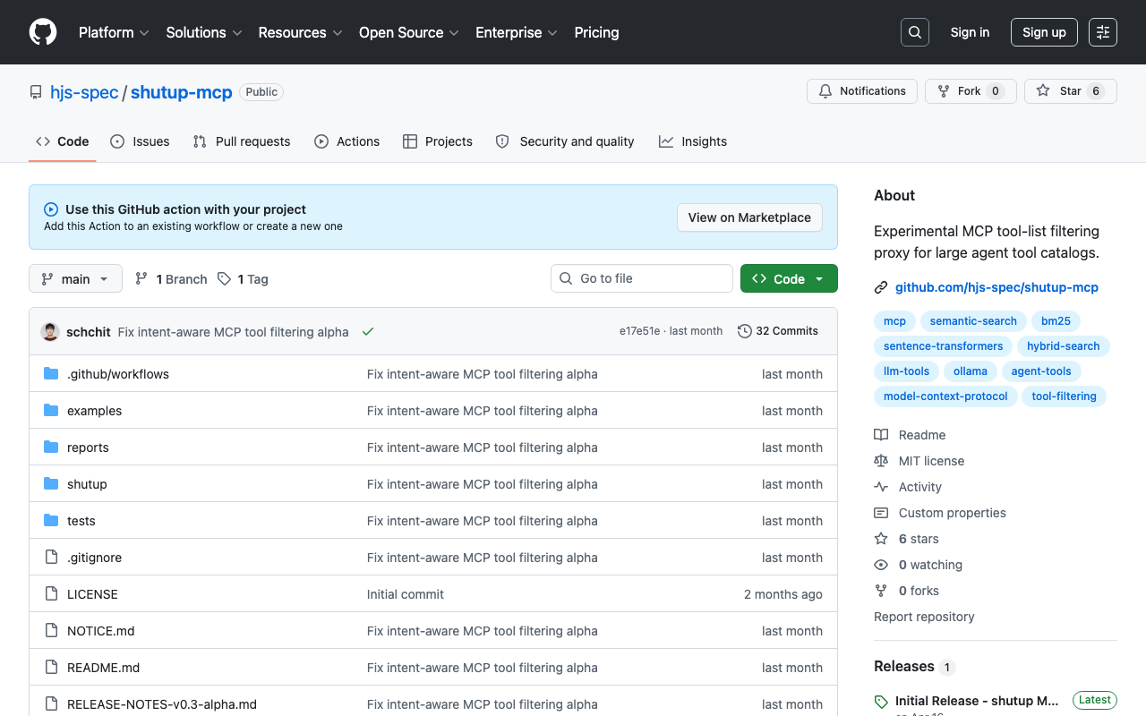This screenshot has width=1146, height=716.
Task: Switch to the Actions tab
Action: click(347, 141)
